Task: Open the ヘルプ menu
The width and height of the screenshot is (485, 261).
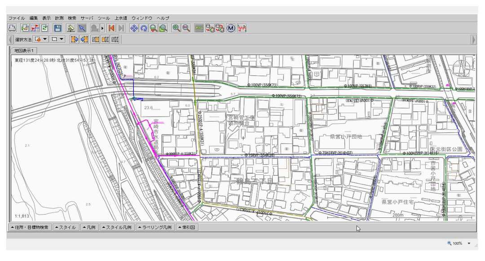Action: pos(163,18)
